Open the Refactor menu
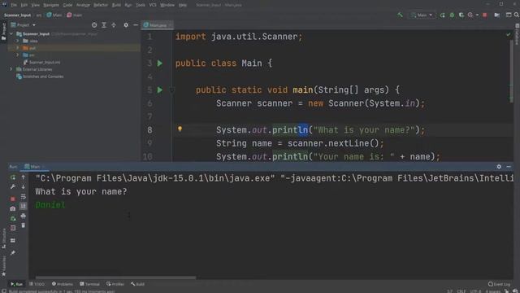Viewport: 520px width, 293px height. [x=101, y=5]
